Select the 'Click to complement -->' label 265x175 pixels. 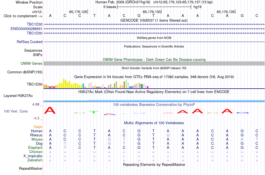[x=23, y=16]
